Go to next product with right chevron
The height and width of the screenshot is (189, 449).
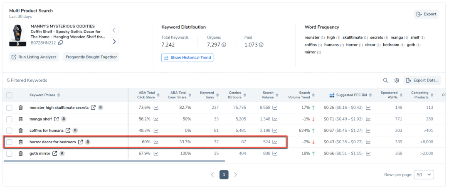coord(114,42)
